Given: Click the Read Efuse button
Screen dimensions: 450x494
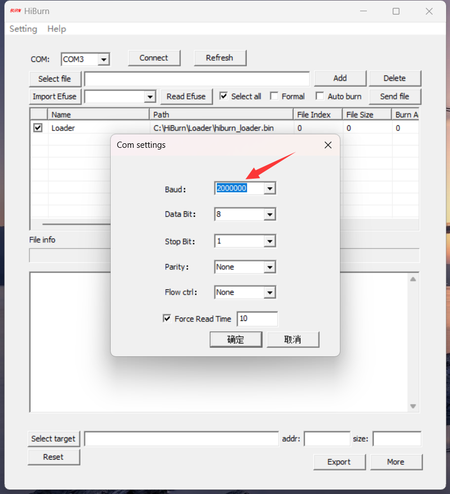Looking at the screenshot, I should (187, 97).
